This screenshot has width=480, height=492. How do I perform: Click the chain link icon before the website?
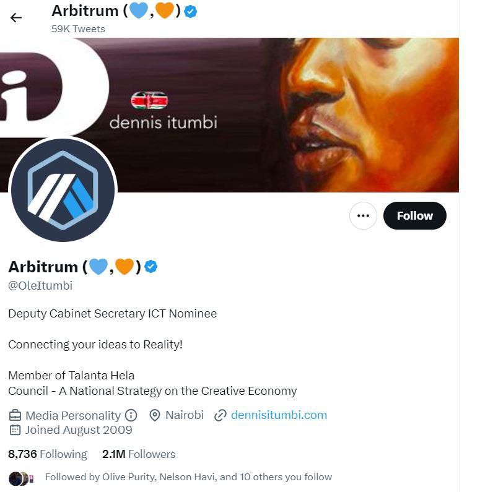(220, 415)
